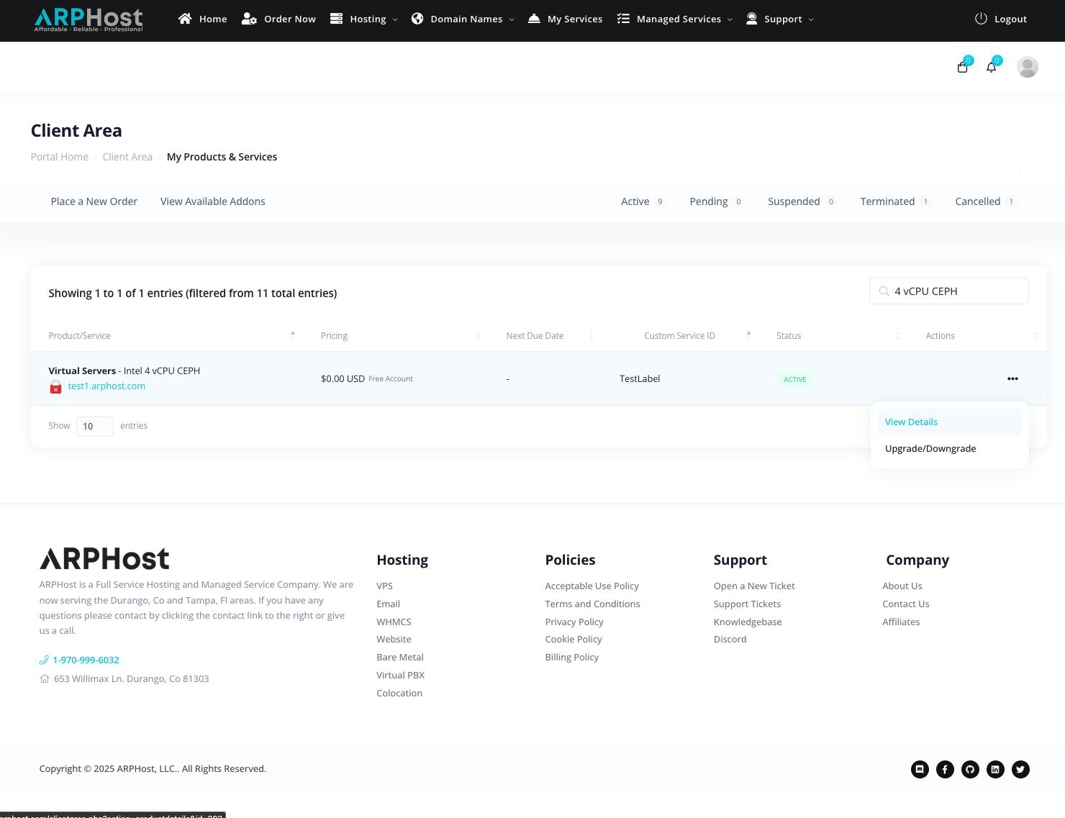The image size is (1065, 818).
Task: Click the Twitter social icon
Action: [1020, 769]
